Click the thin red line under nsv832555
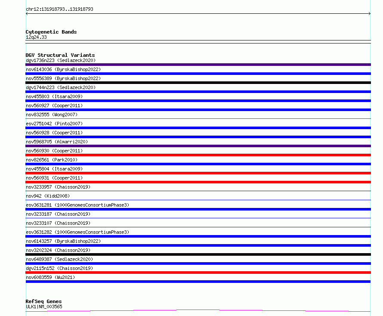The image size is (383, 316). (x=198, y=118)
